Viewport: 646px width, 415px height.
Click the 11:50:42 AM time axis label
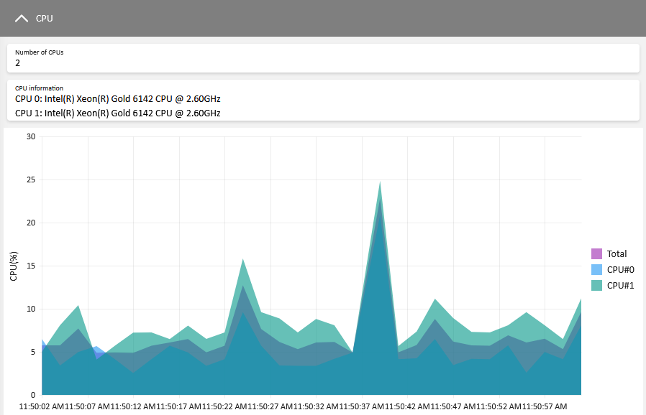408,407
